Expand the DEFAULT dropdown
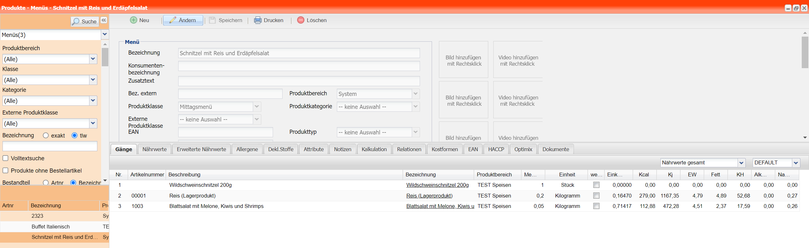The image size is (809, 248). point(796,163)
